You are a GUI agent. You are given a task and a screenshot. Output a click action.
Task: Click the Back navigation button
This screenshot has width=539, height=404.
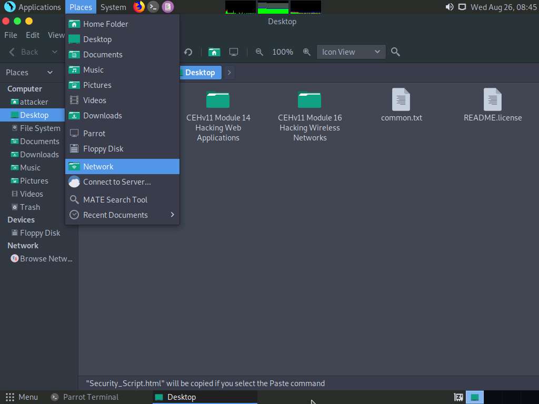point(25,52)
